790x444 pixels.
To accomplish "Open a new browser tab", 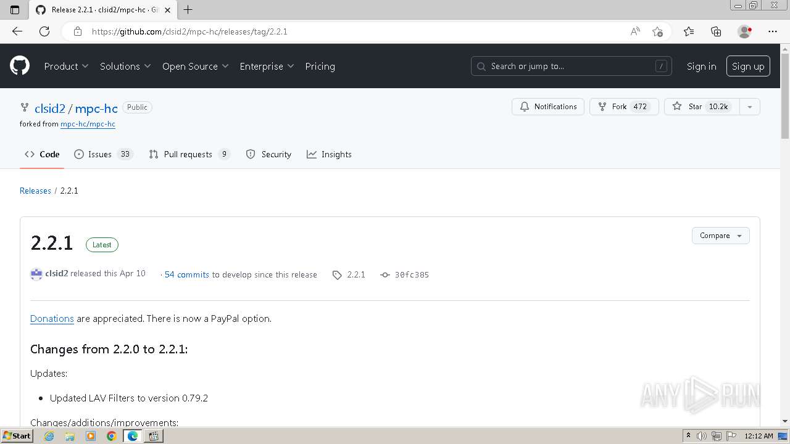I will (x=188, y=10).
